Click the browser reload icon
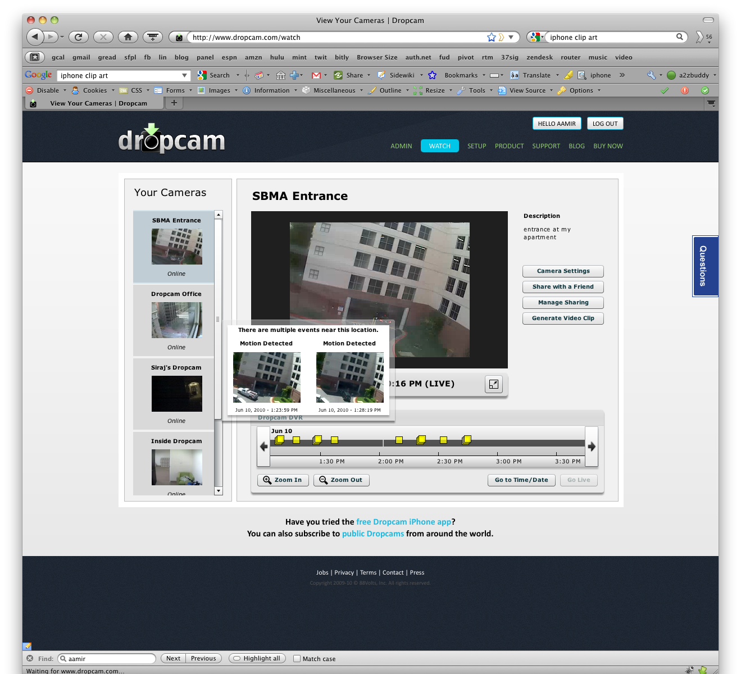The image size is (741, 674). pyautogui.click(x=79, y=37)
